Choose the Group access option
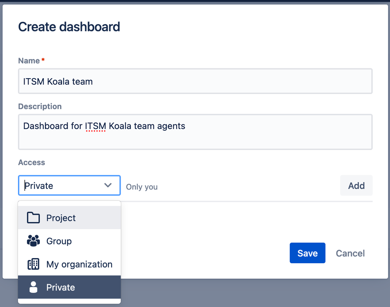390x307 pixels. point(59,241)
